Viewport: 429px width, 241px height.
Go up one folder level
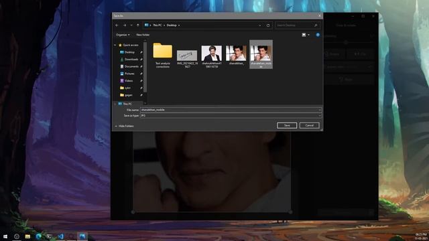pyautogui.click(x=138, y=25)
